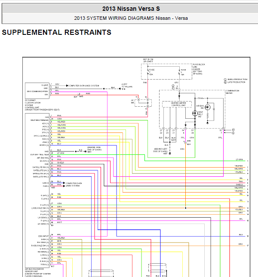Click the '(LEFT "C" PILLAR) B19' ground label
258x277 pixels.
[127, 86]
